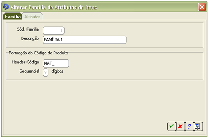Screen dimensions: 209x137
Task: Select the Família tab
Action: 13,17
